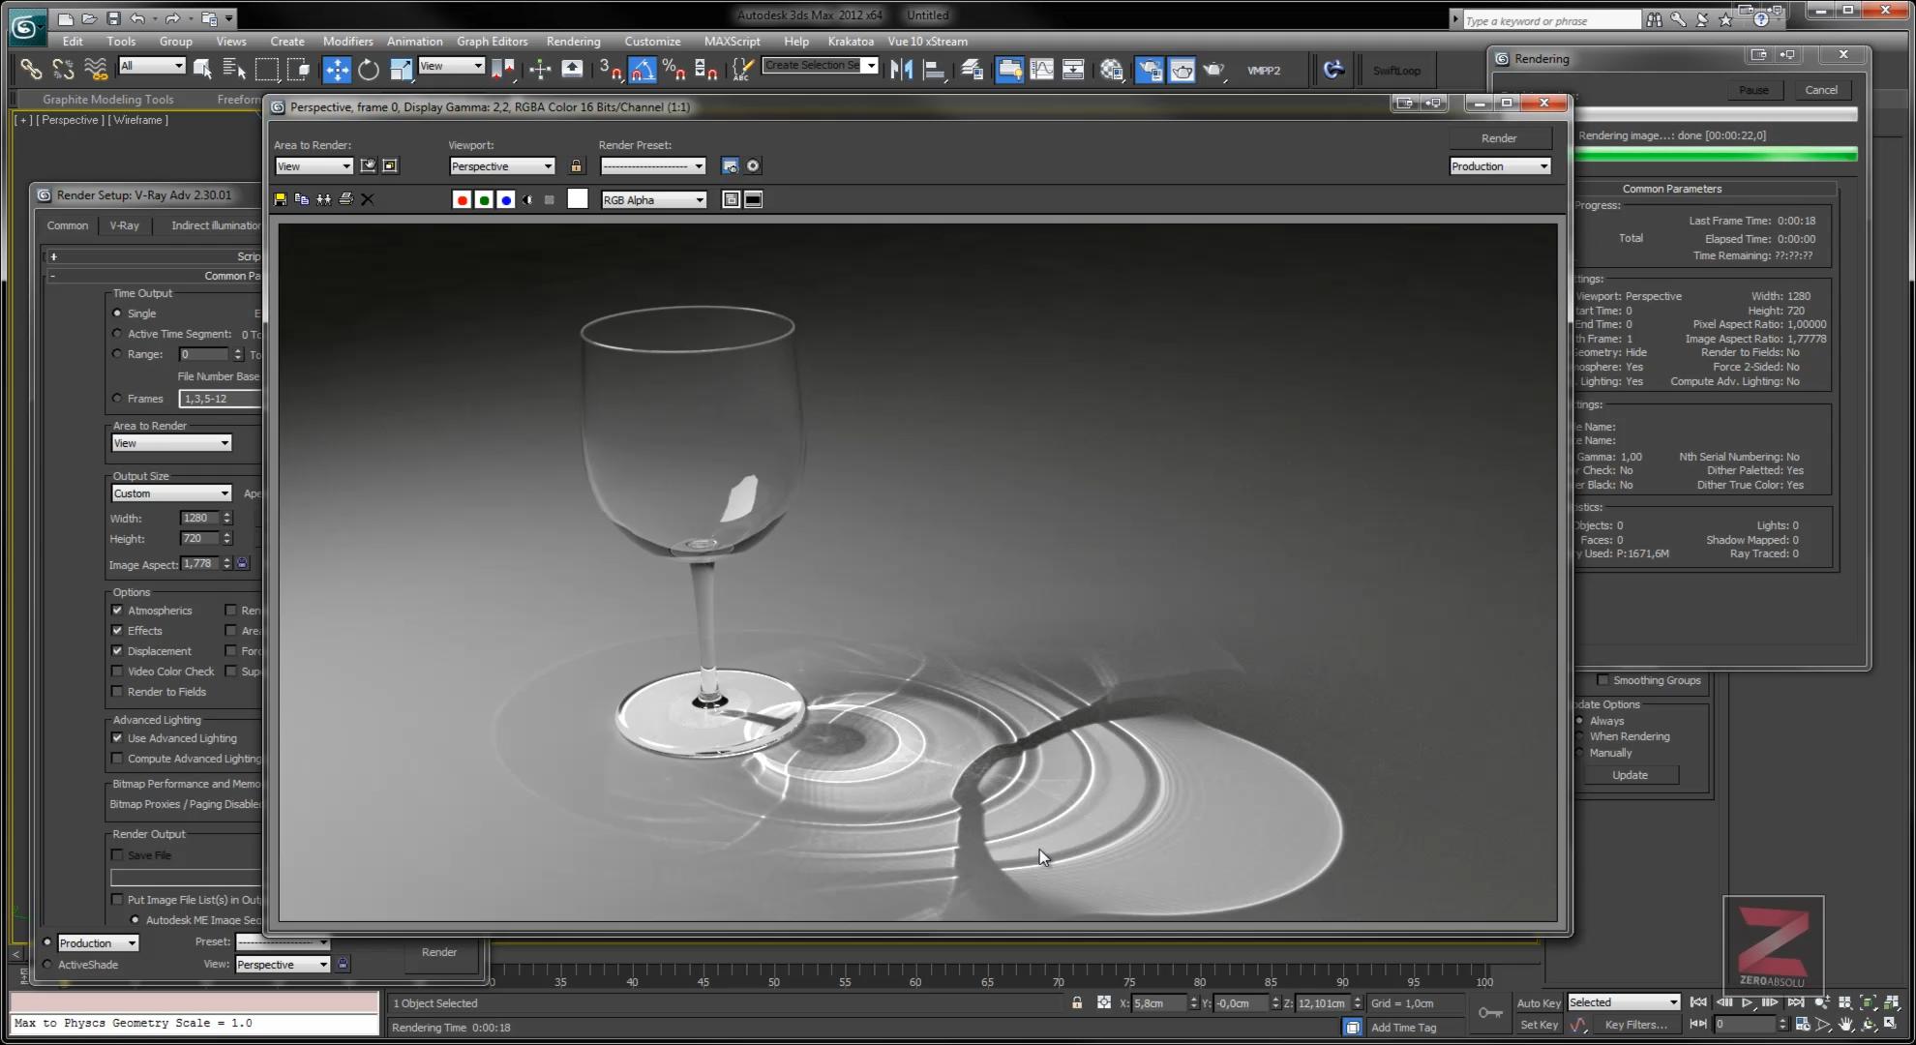Open the Rendering menu

(573, 41)
